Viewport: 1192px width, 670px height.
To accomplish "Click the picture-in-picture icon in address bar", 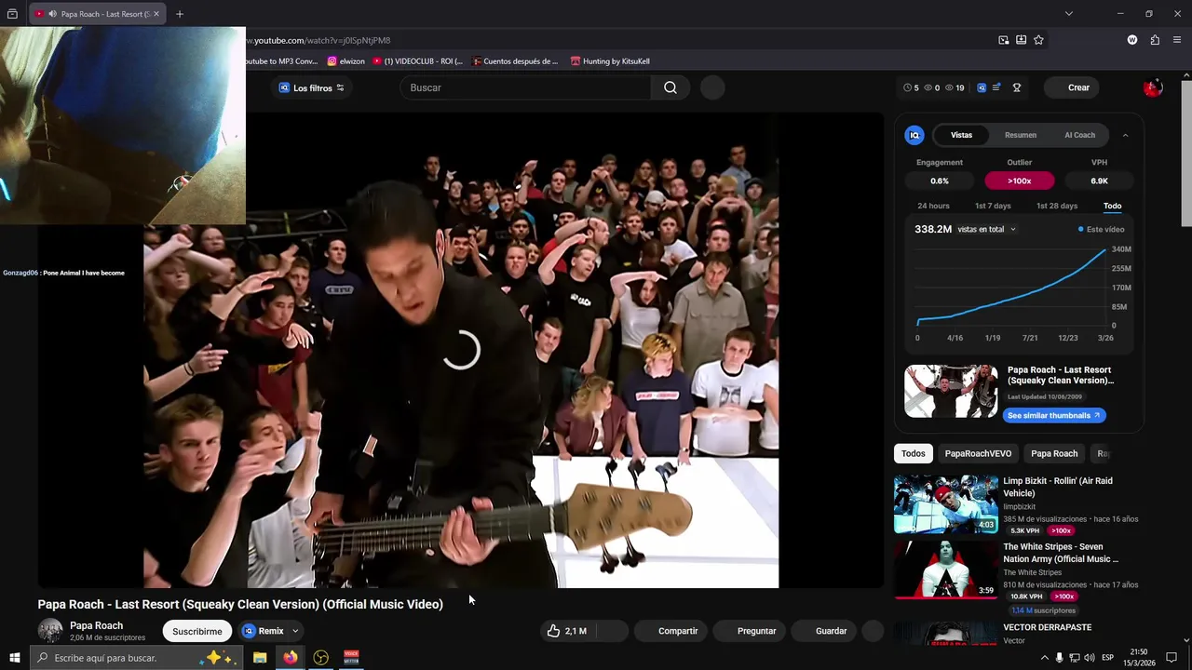I will (x=1003, y=40).
